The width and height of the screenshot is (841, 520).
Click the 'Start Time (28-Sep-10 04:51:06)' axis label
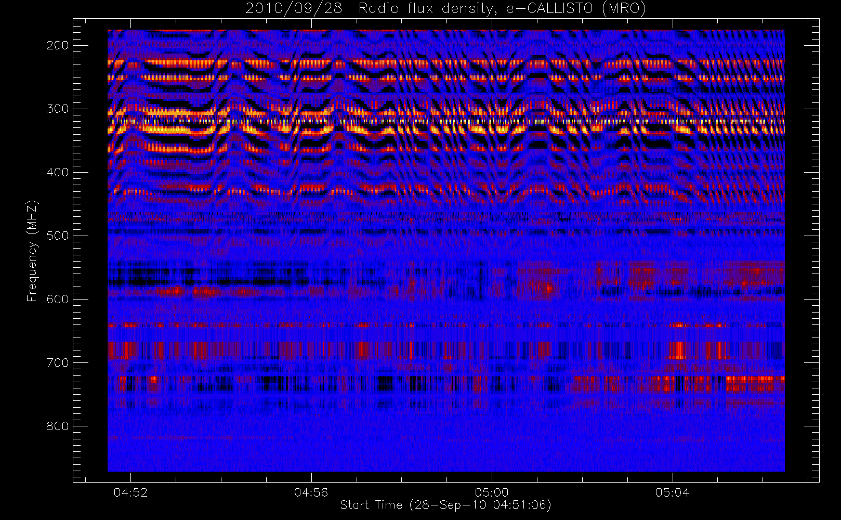(x=445, y=505)
